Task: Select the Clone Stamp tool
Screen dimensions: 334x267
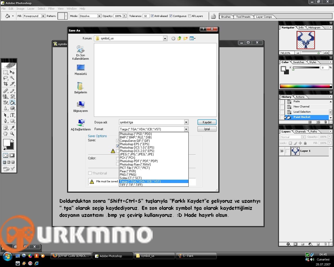Action: (5, 96)
